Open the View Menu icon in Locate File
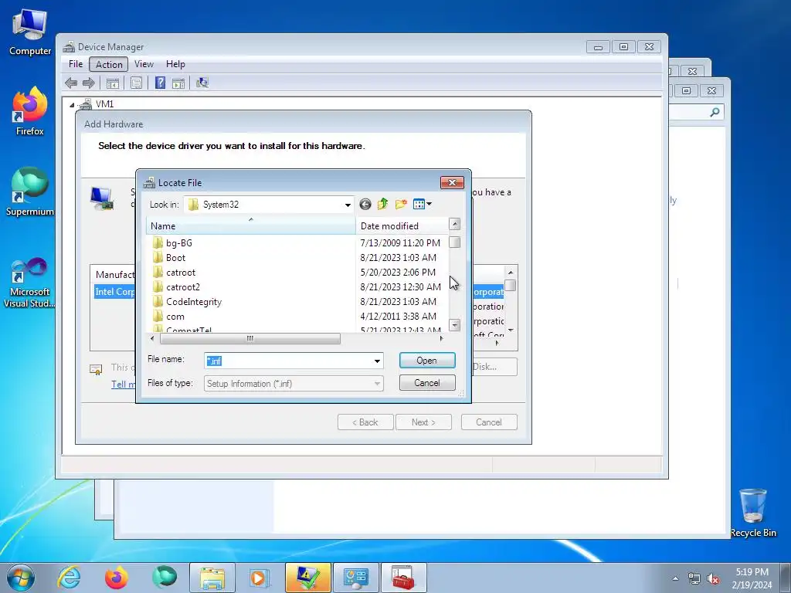Image resolution: width=791 pixels, height=593 pixels. pos(423,204)
